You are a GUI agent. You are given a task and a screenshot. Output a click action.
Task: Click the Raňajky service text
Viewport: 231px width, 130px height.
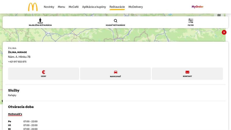[12, 95]
